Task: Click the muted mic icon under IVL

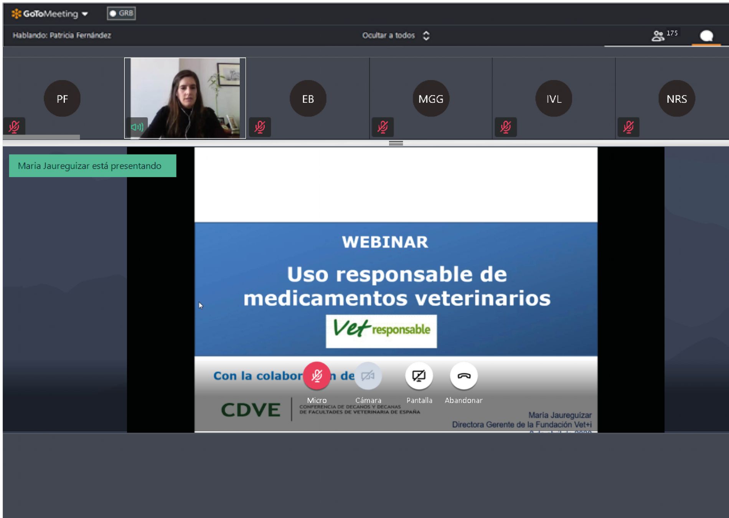Action: click(505, 127)
